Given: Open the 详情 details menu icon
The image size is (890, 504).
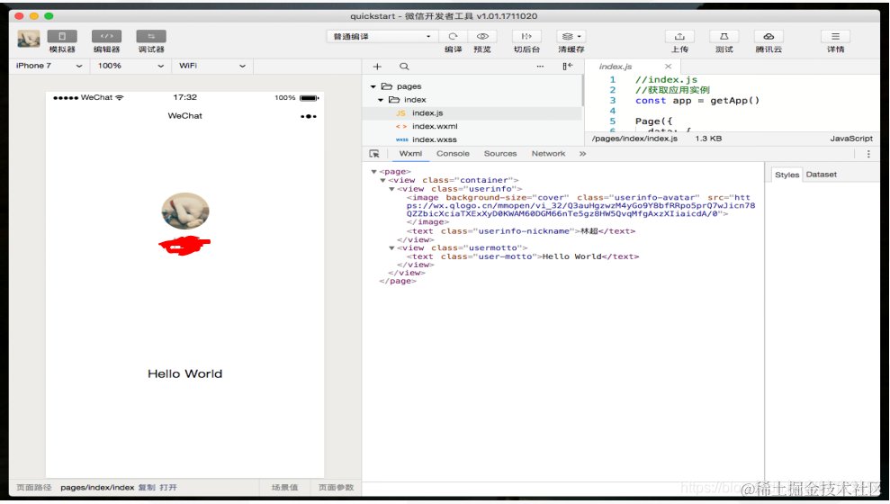Looking at the screenshot, I should tap(835, 36).
